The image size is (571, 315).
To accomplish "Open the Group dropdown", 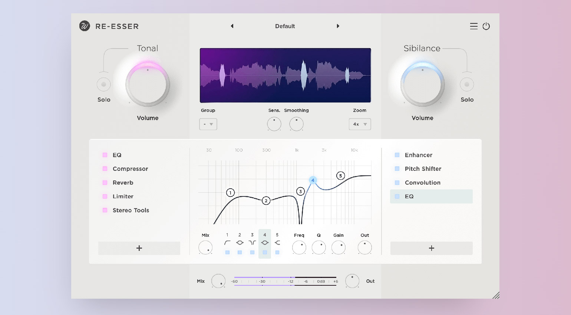I will pyautogui.click(x=208, y=124).
